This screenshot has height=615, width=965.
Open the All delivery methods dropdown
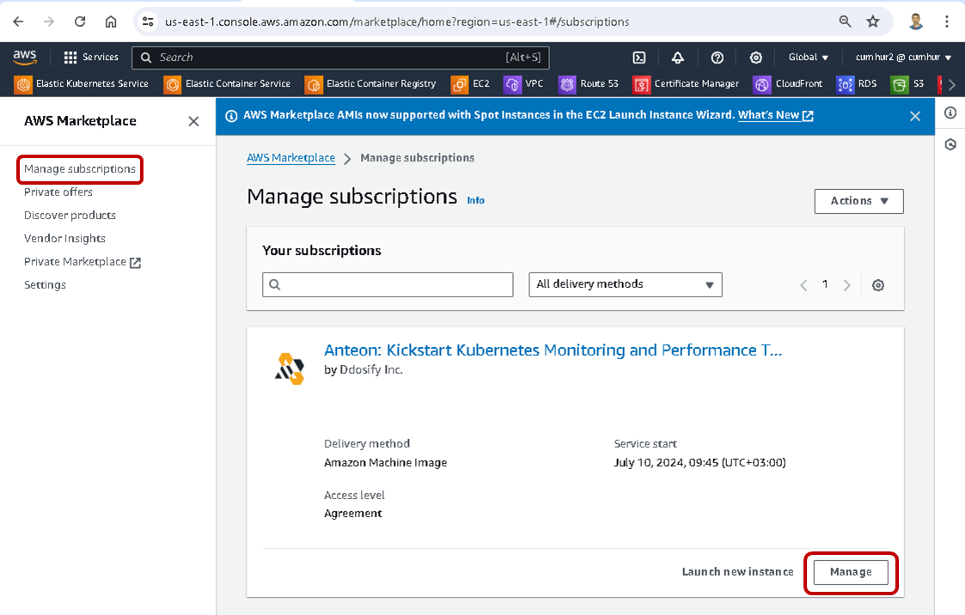pos(625,284)
